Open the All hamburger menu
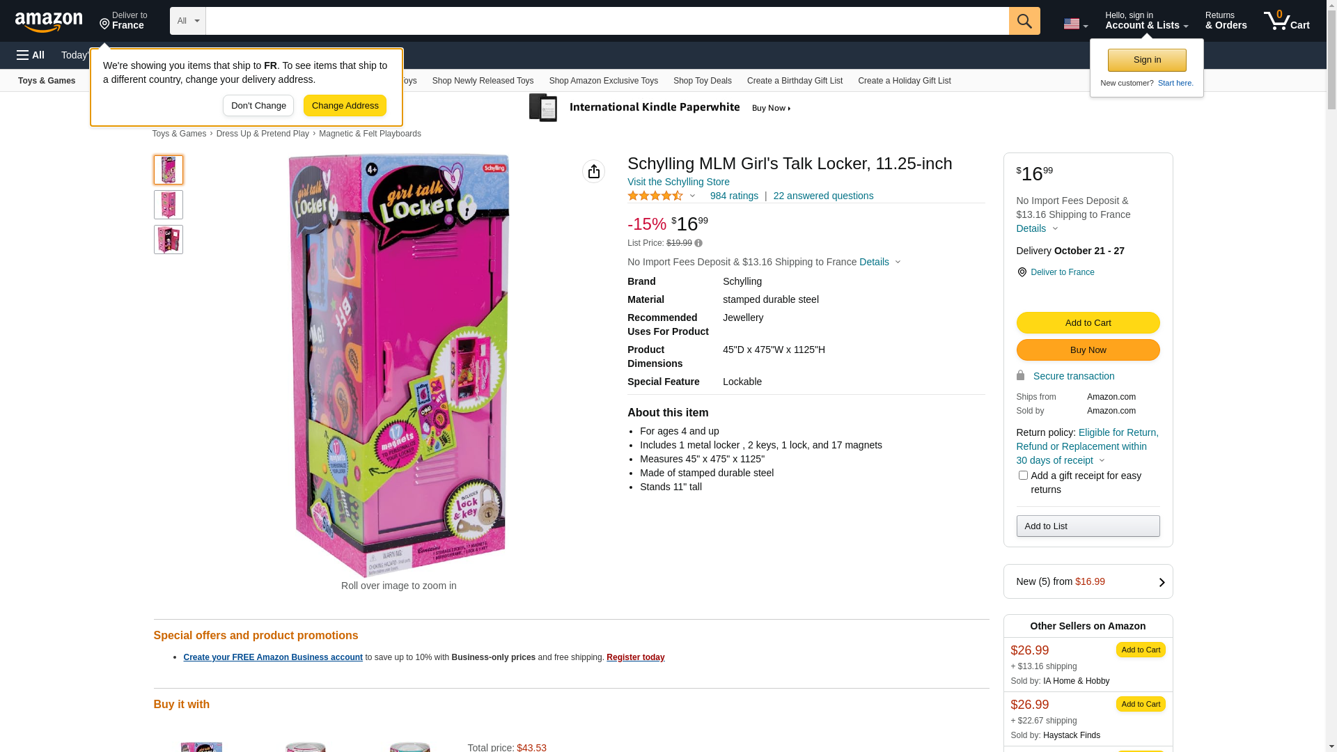This screenshot has width=1337, height=752. click(x=31, y=55)
